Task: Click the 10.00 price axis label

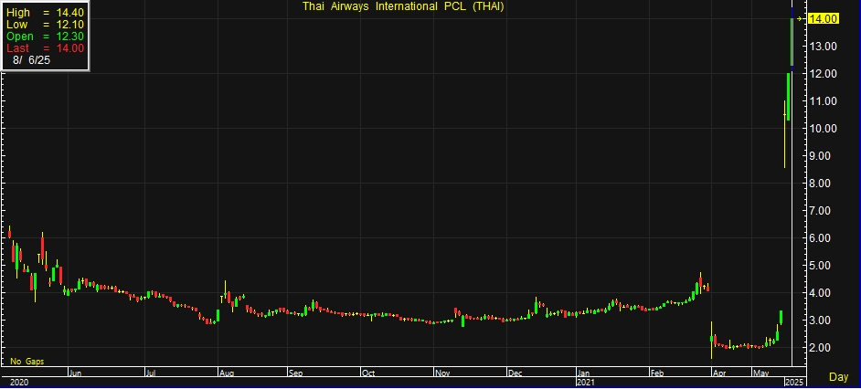Action: coord(823,129)
